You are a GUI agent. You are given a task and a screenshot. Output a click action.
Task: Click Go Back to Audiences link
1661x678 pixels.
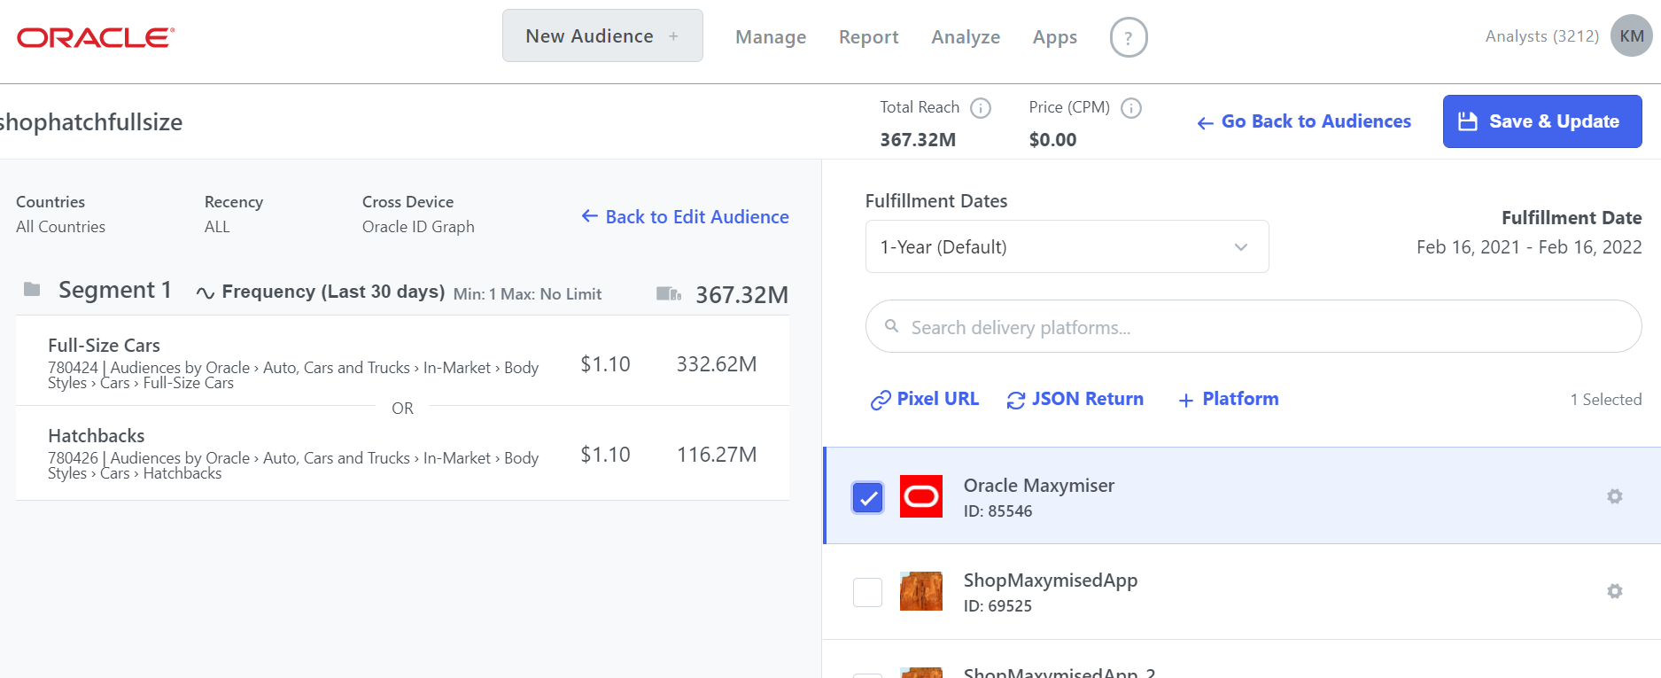1304,122
